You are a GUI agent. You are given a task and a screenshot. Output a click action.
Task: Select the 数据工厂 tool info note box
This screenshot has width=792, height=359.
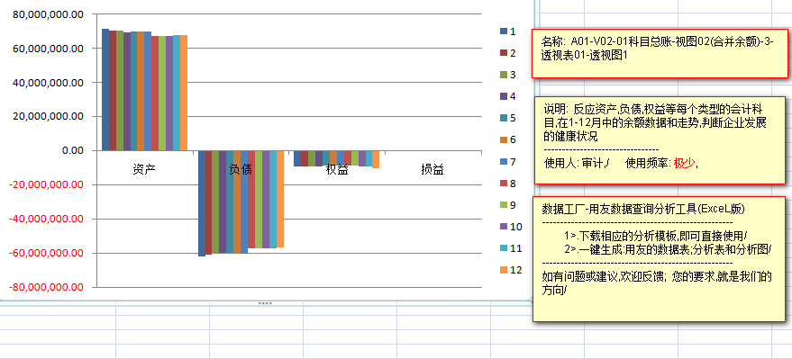coord(660,258)
